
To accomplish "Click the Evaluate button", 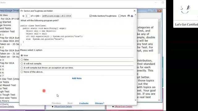I will pyautogui.click(x=84, y=103).
